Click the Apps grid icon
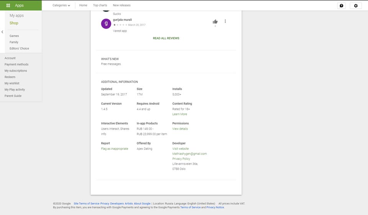 pyautogui.click(x=8, y=5)
